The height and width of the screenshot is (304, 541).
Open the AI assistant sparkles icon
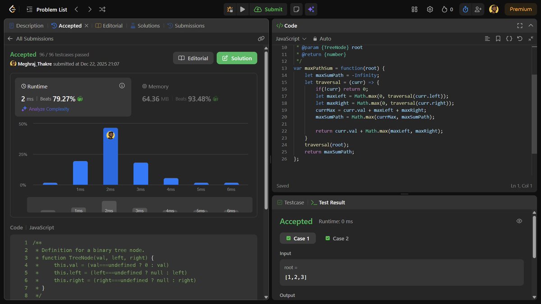312,9
